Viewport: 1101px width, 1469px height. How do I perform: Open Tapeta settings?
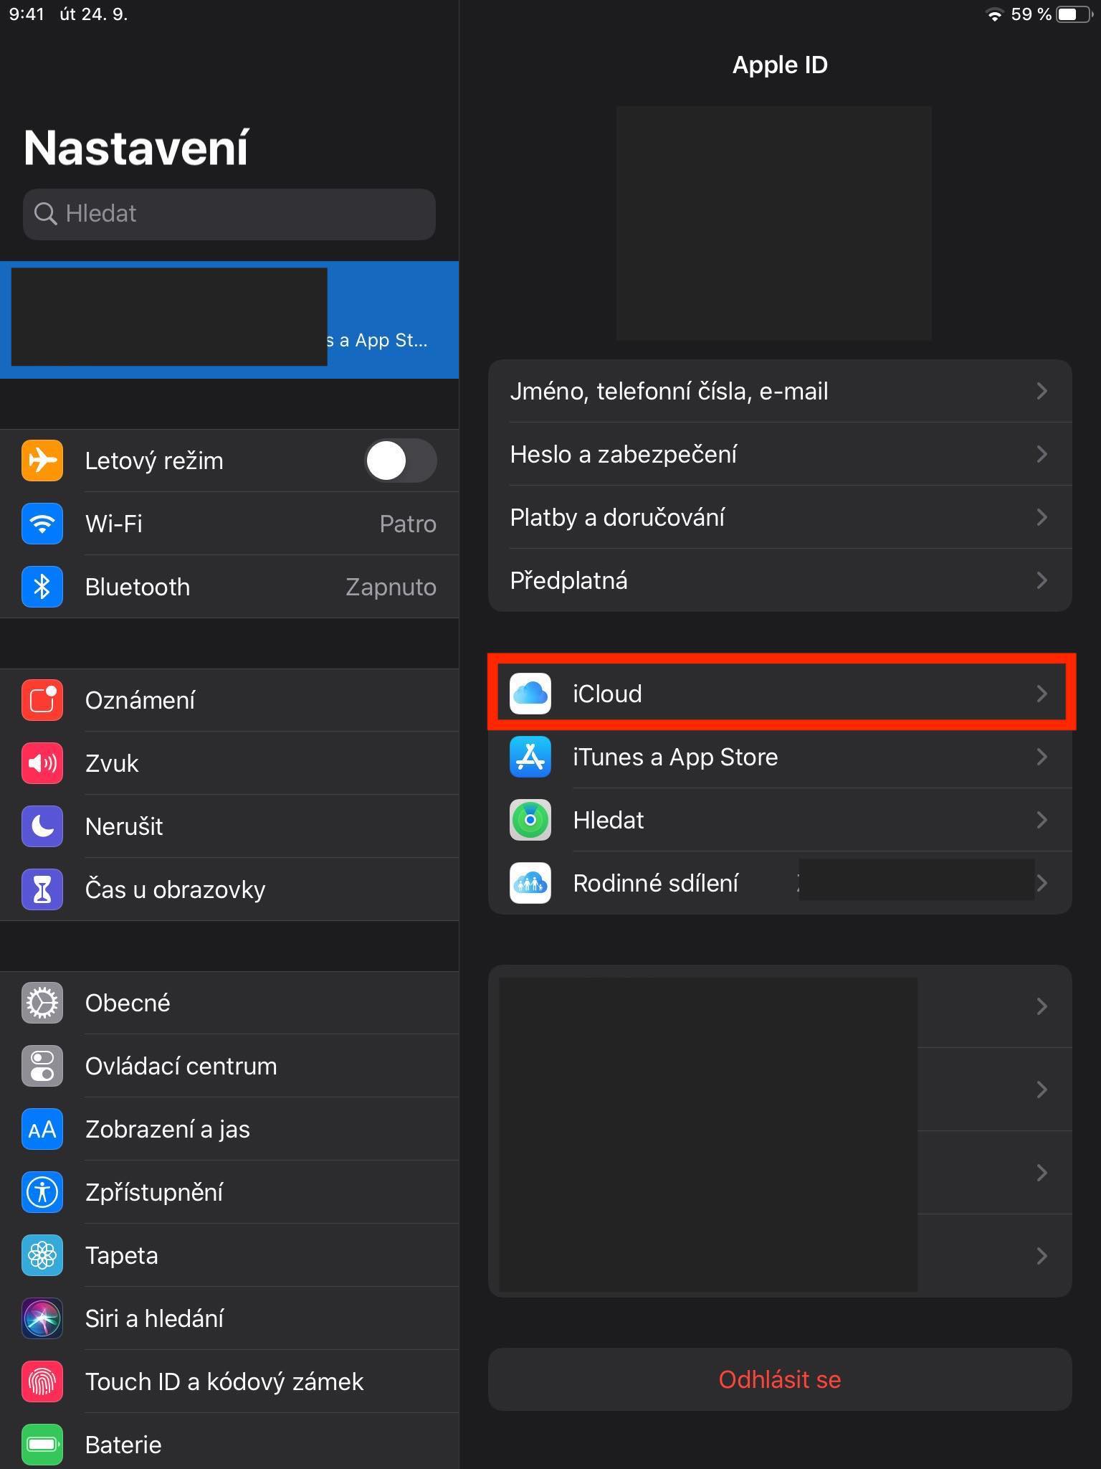pyautogui.click(x=229, y=1255)
